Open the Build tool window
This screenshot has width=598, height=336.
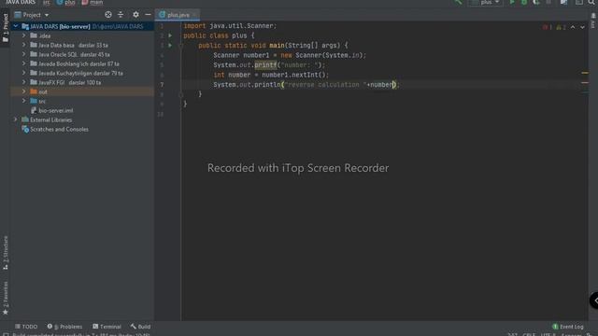point(140,327)
